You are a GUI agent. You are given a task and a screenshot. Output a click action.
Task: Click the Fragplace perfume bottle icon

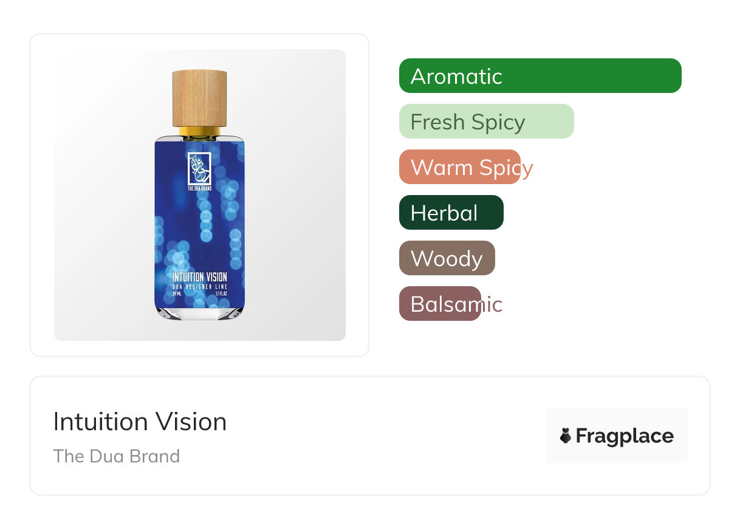click(x=566, y=436)
